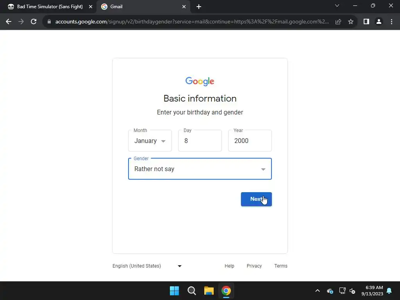400x300 pixels.
Task: Click the Year field containing 2000
Action: pos(250,141)
